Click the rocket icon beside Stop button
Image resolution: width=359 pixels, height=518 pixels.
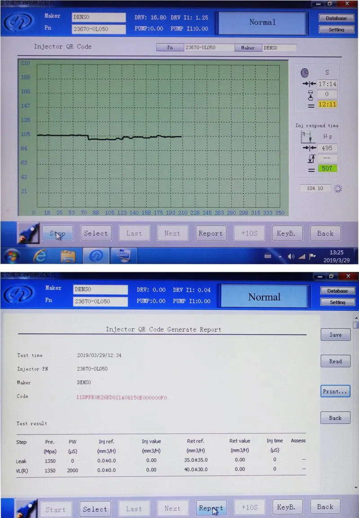[28, 233]
